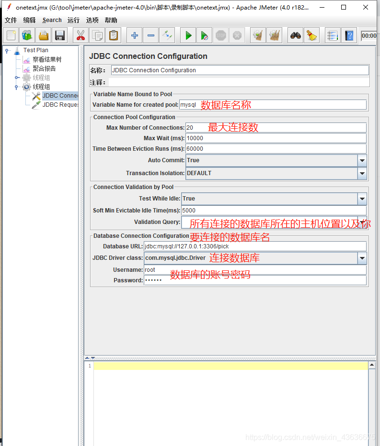Open the 帮助 menu

point(111,20)
